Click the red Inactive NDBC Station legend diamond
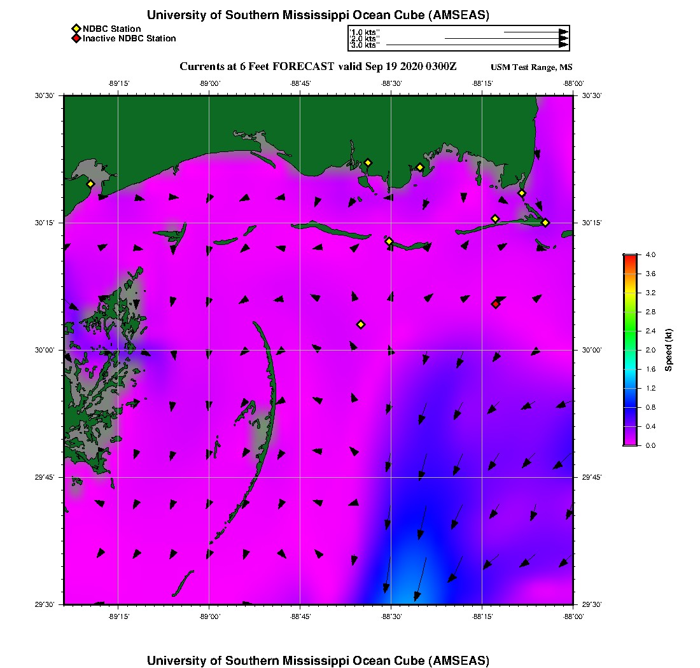This screenshot has height=668, width=700. 76,38
